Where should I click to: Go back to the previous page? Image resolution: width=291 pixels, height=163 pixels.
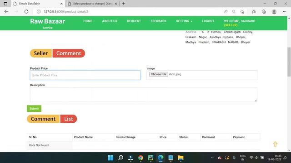click(x=6, y=11)
